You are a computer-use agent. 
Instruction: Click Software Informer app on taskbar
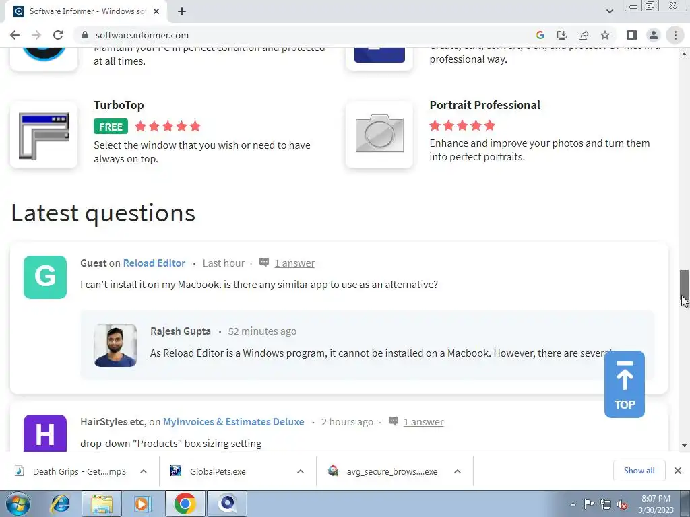click(227, 504)
